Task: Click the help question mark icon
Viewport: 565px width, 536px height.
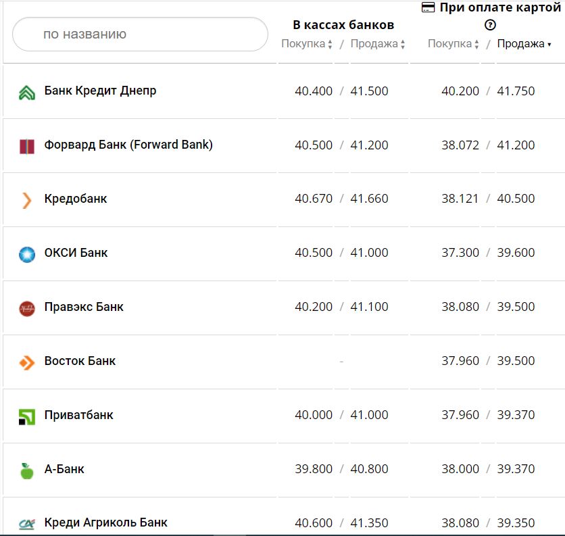Action: point(491,25)
